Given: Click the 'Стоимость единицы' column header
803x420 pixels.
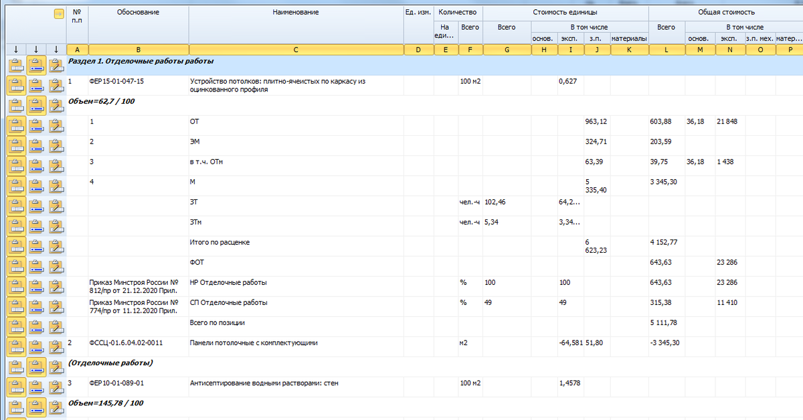Looking at the screenshot, I should (565, 12).
